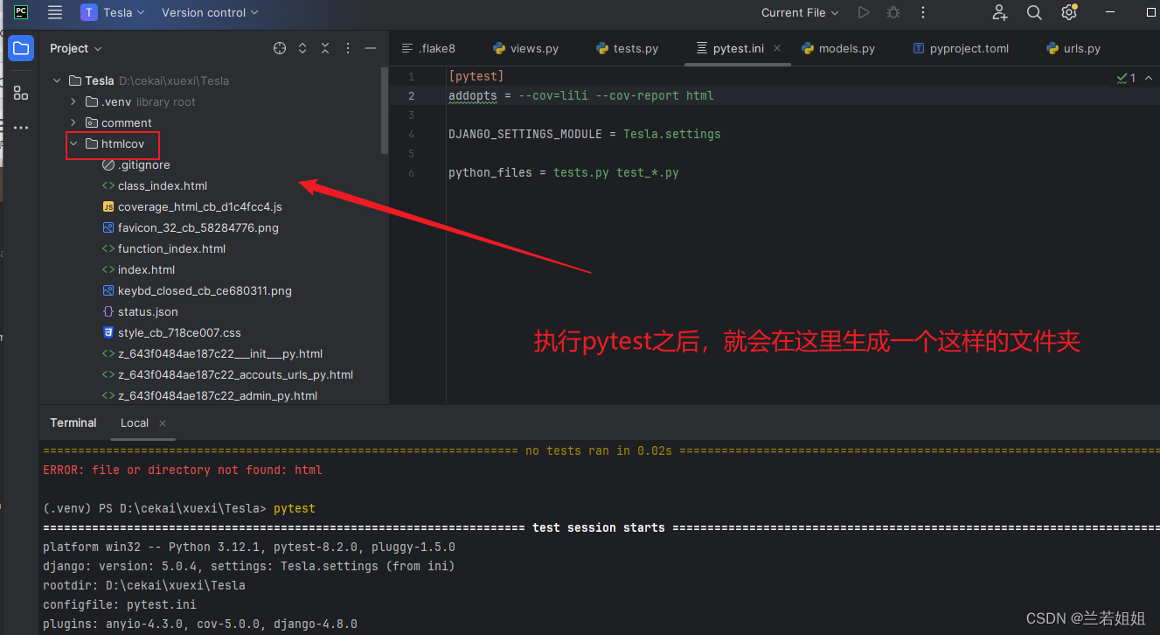Click python_files line in editor
1160x635 pixels.
click(x=563, y=172)
